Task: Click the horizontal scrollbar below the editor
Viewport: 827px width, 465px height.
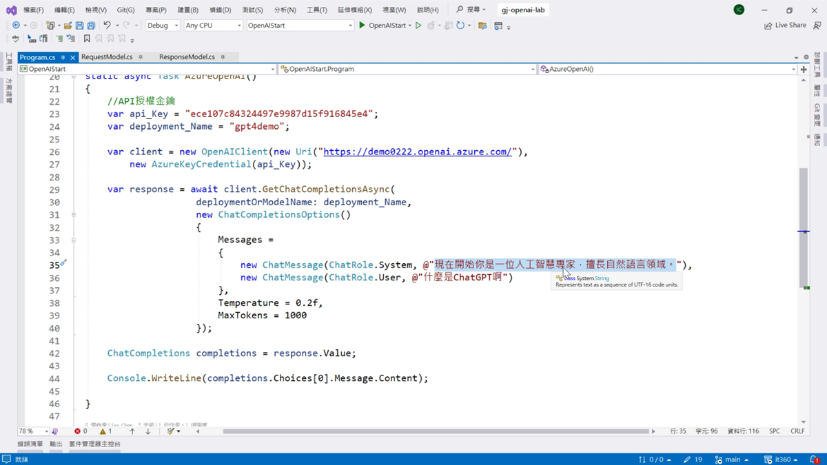Action: point(434,431)
